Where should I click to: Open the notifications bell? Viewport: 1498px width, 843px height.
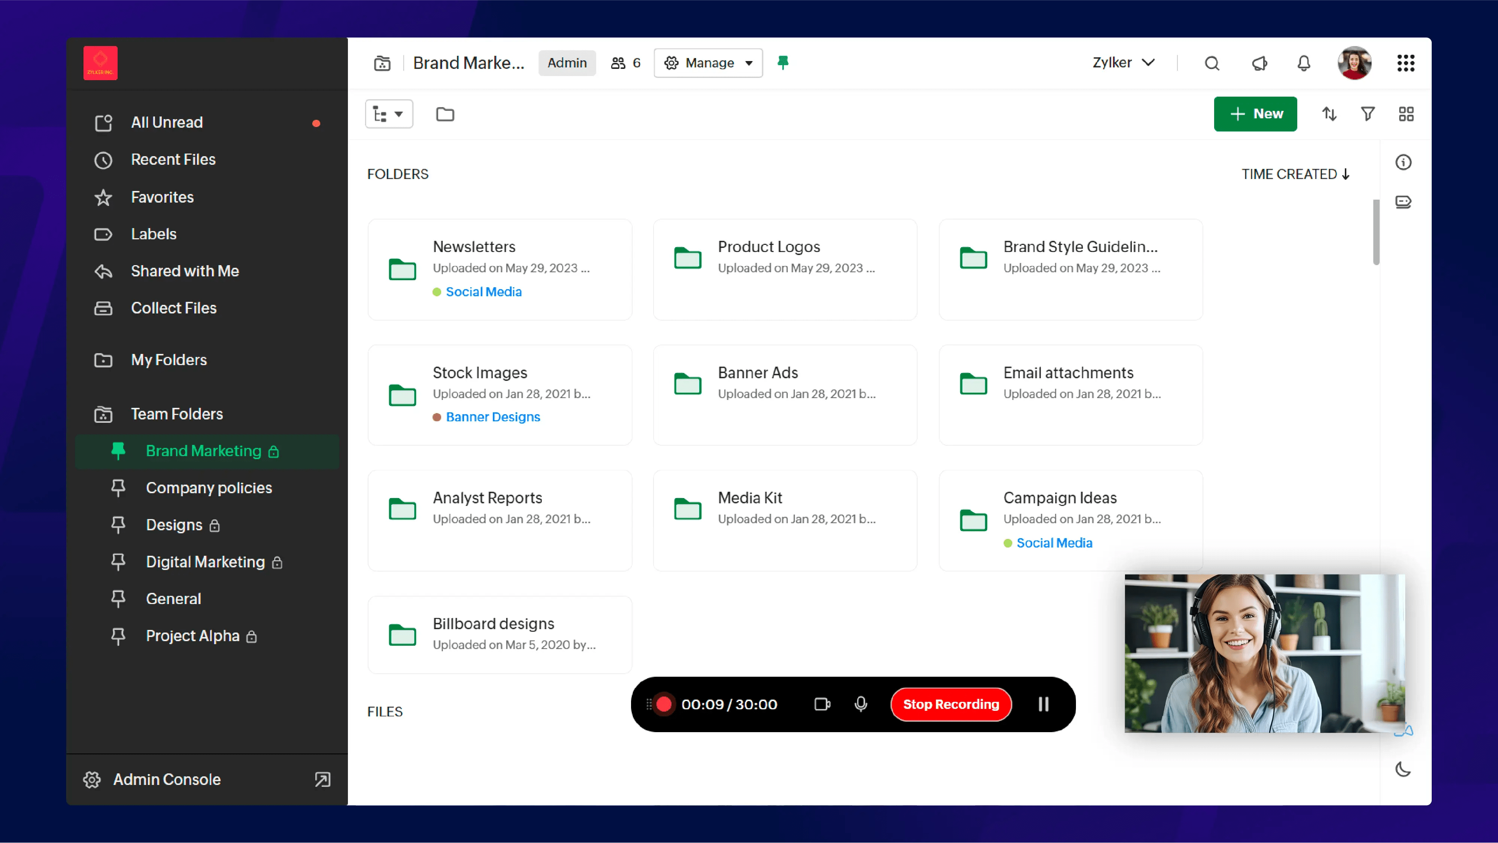(x=1304, y=63)
